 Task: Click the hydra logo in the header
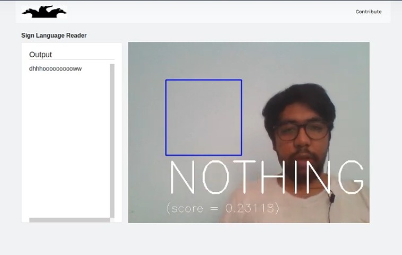[x=45, y=12]
